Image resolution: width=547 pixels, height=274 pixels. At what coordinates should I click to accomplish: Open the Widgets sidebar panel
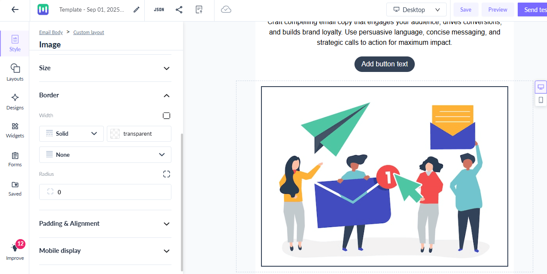click(15, 130)
